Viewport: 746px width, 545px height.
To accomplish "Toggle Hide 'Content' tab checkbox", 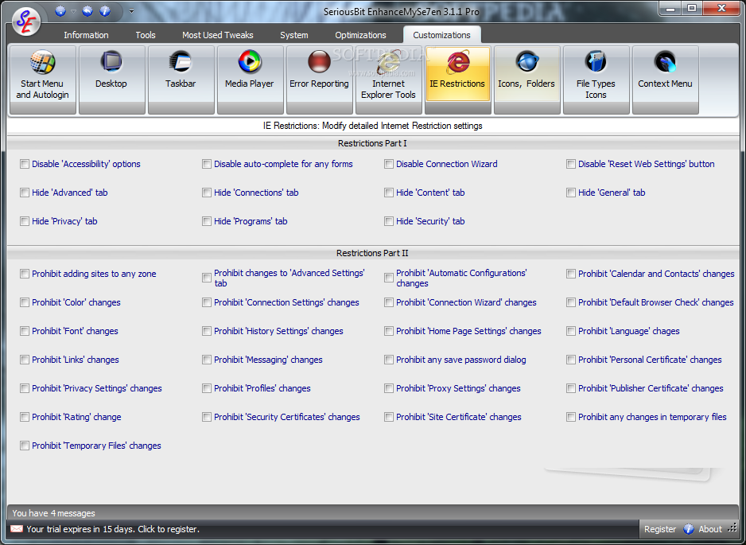I will point(389,193).
